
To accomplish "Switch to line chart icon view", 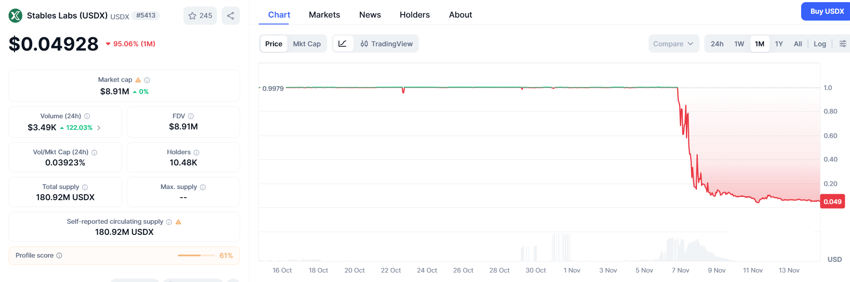I will tap(342, 44).
